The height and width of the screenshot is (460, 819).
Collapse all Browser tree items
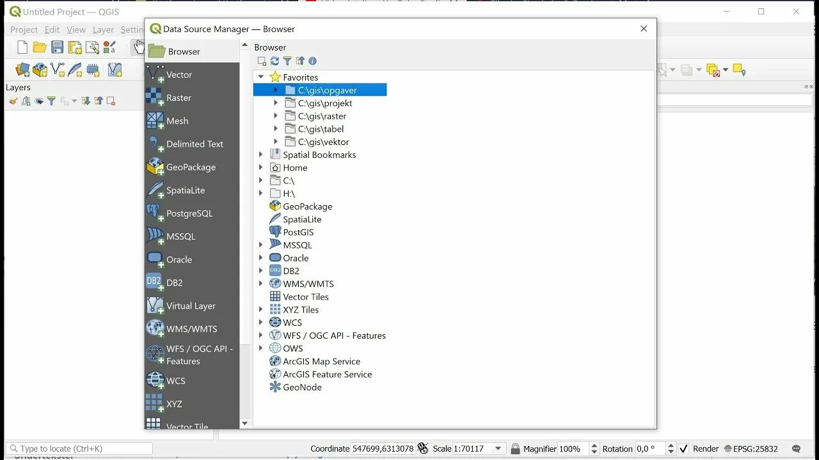[x=299, y=61]
